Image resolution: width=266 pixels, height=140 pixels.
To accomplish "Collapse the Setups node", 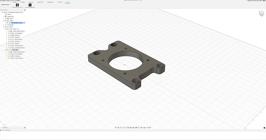I will 3,27.
